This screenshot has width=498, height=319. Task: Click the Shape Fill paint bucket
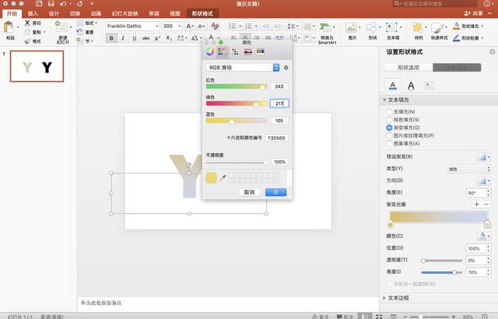pyautogui.click(x=457, y=26)
